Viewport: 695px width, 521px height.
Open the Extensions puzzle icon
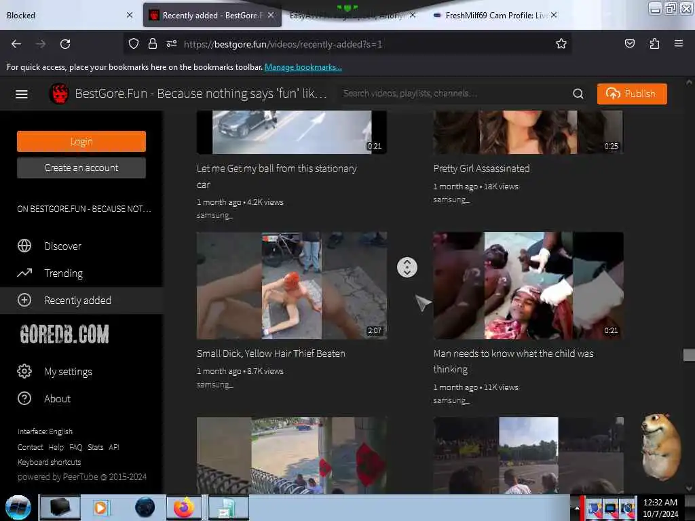coord(654,43)
